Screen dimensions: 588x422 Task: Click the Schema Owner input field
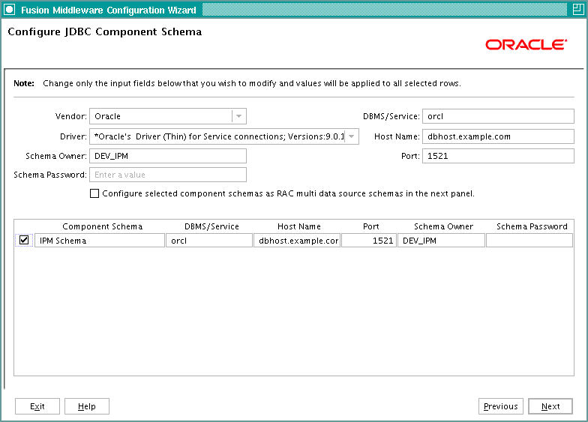click(168, 156)
